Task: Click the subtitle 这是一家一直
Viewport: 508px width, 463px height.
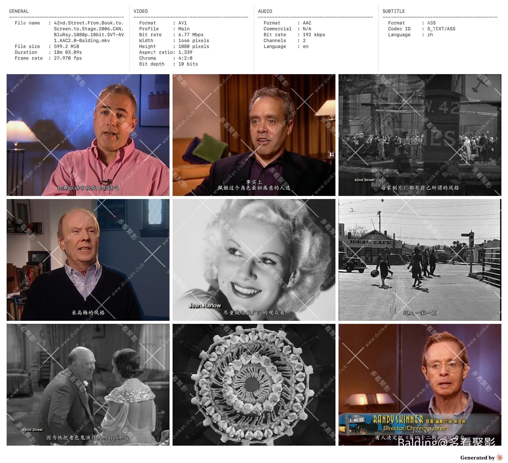Action: click(420, 313)
